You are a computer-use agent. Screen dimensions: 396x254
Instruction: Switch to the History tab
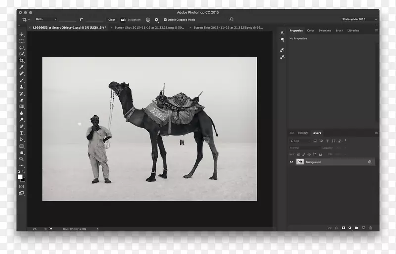pos(303,133)
